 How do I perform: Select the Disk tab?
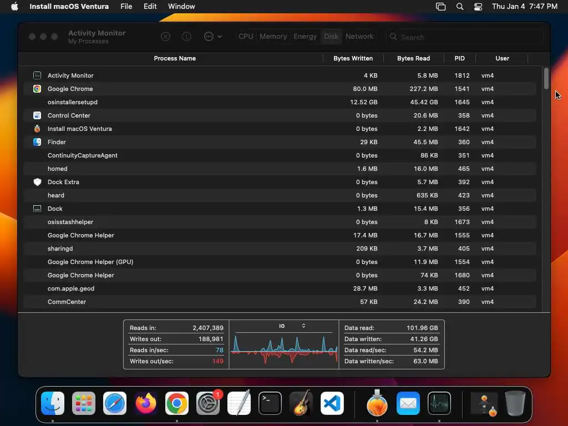pos(331,37)
